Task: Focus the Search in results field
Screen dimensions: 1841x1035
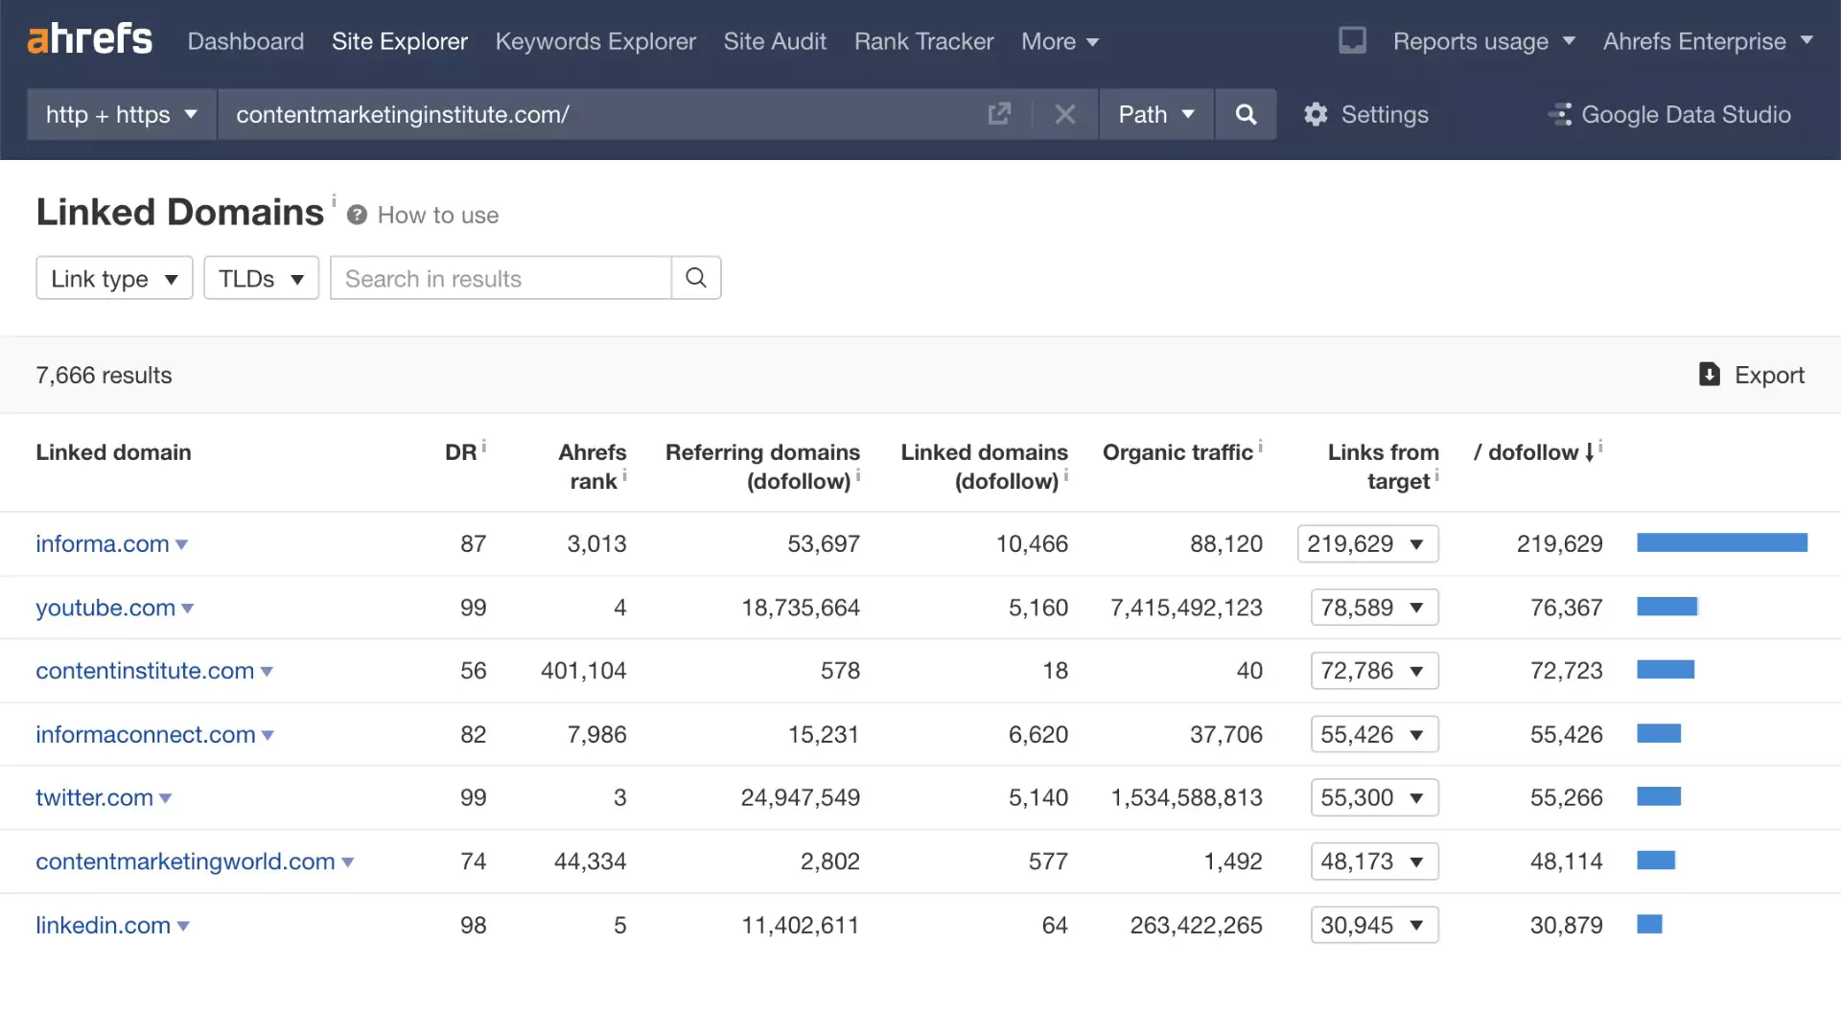Action: tap(501, 278)
